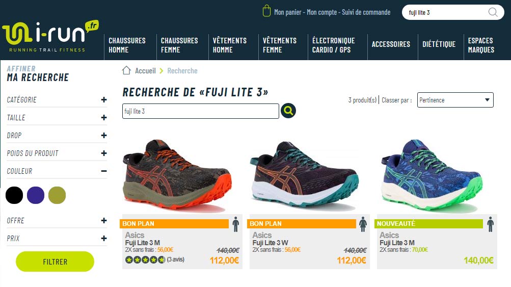The height and width of the screenshot is (287, 511).
Task: Click the man icon on first product
Action: pyautogui.click(x=235, y=224)
